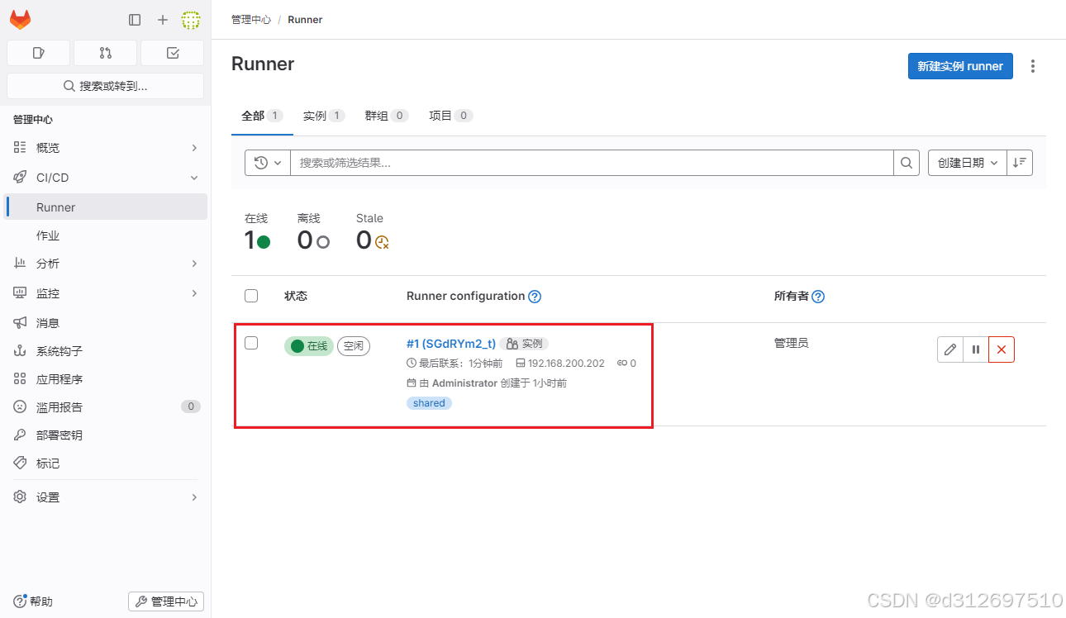The width and height of the screenshot is (1066, 618).
Task: Click the GitLab fox logo
Action: (x=21, y=19)
